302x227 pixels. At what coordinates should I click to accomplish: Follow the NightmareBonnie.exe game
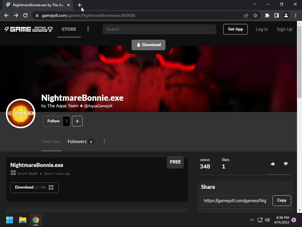[53, 121]
